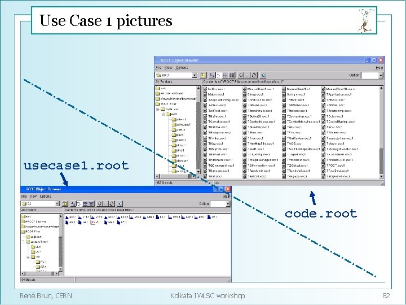Click the up-one-level folder icon in code.root browser

(203, 75)
